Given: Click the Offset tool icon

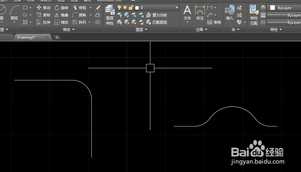Looking at the screenshot, I should pos(98,22).
